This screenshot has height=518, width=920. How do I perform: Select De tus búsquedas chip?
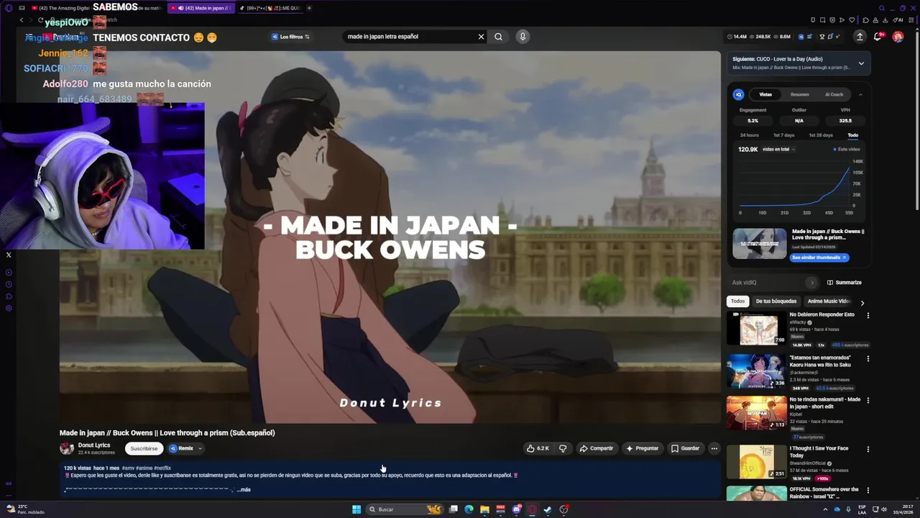tap(776, 301)
